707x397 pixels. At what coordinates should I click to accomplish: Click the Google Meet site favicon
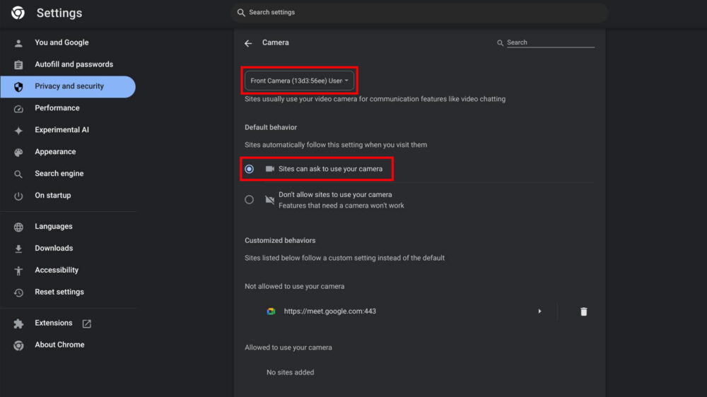(x=271, y=312)
